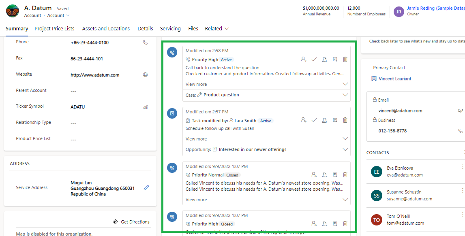The image size is (465, 236).
Task: Click the Closed badge on the Priority Normal call
Action: (x=233, y=174)
